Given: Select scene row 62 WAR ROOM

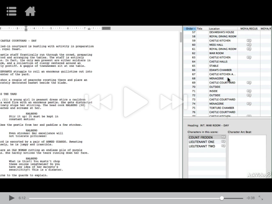Looking at the screenshot, I should coord(227,53).
